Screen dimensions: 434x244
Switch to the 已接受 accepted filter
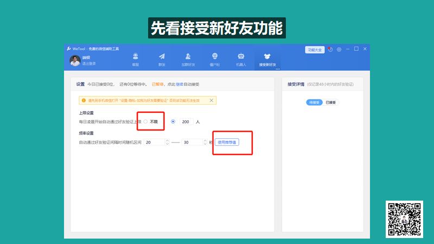[330, 102]
